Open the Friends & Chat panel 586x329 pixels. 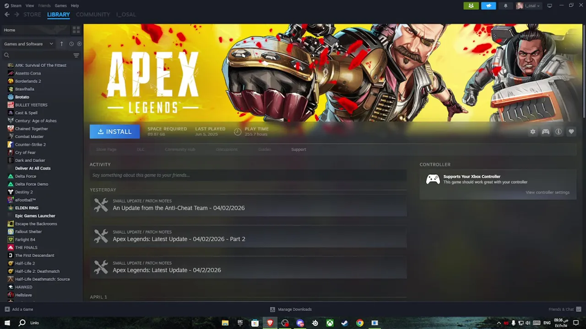tap(565, 309)
